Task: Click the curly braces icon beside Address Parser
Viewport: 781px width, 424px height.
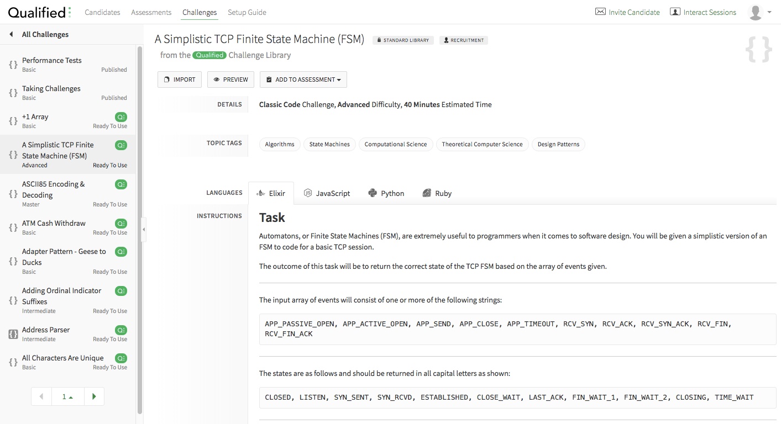Action: point(13,334)
